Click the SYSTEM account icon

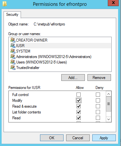pos(13,51)
